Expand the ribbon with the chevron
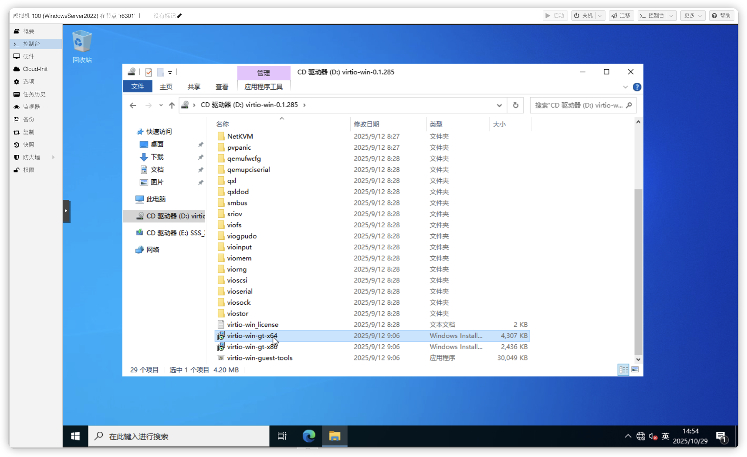 click(x=625, y=87)
